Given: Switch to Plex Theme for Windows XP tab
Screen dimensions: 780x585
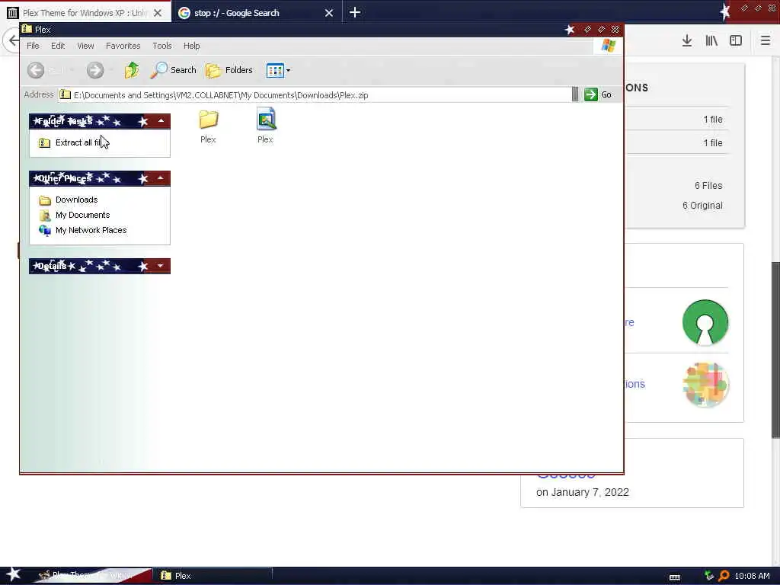Looking at the screenshot, I should pos(85,13).
